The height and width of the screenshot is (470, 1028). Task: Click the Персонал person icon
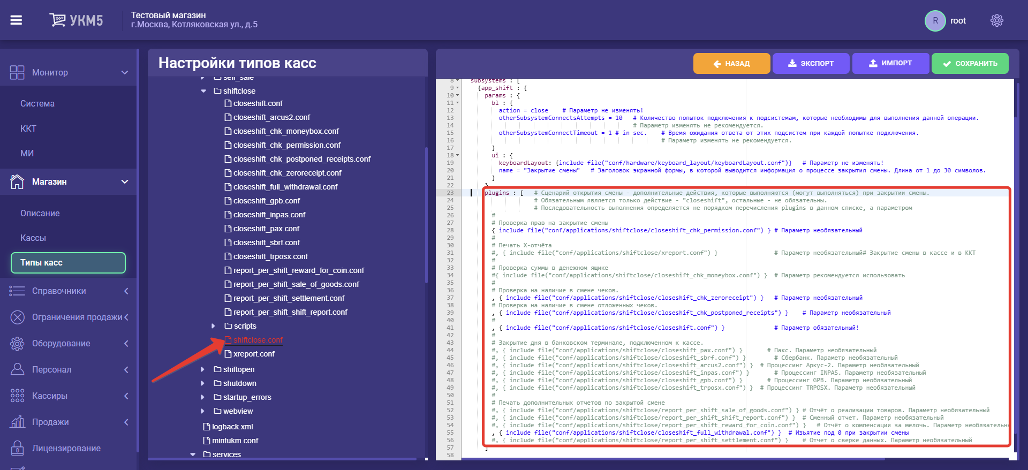pos(17,369)
